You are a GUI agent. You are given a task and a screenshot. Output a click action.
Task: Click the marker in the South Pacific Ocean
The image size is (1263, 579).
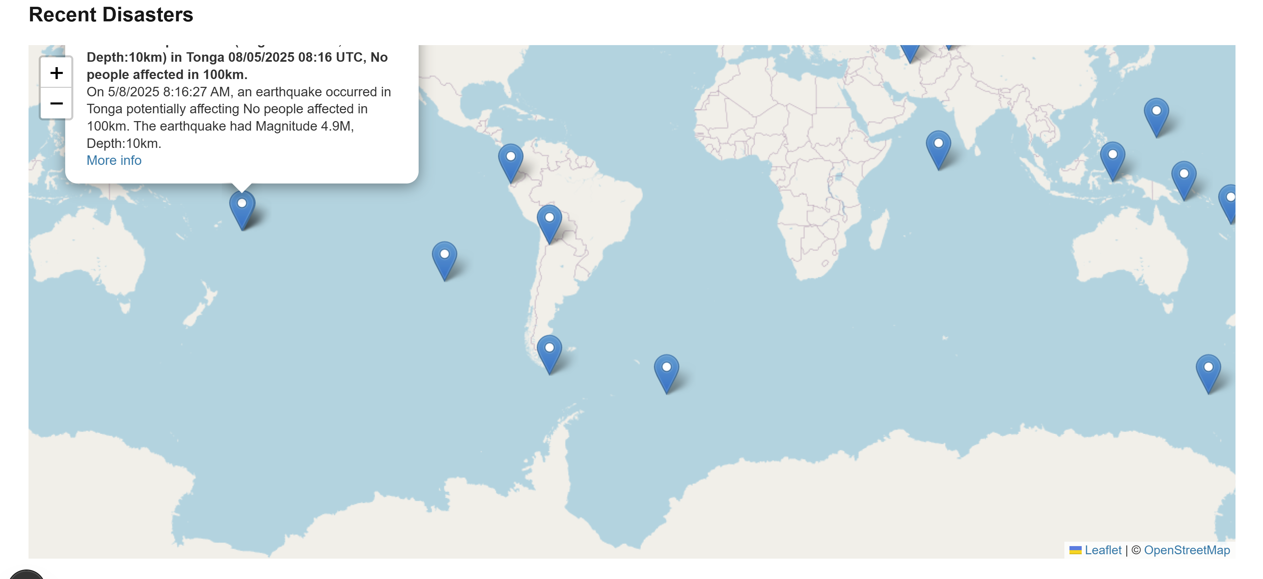click(444, 259)
